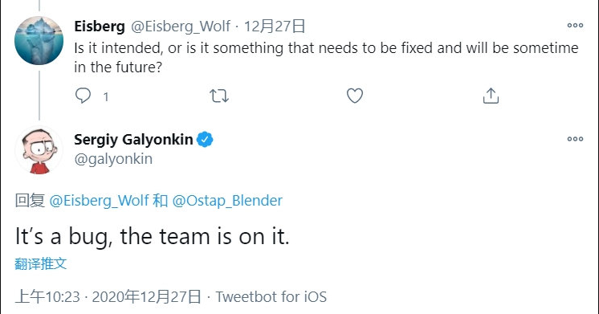The height and width of the screenshot is (314, 599).
Task: Reply to Eisberg's tweet
Action: click(83, 96)
